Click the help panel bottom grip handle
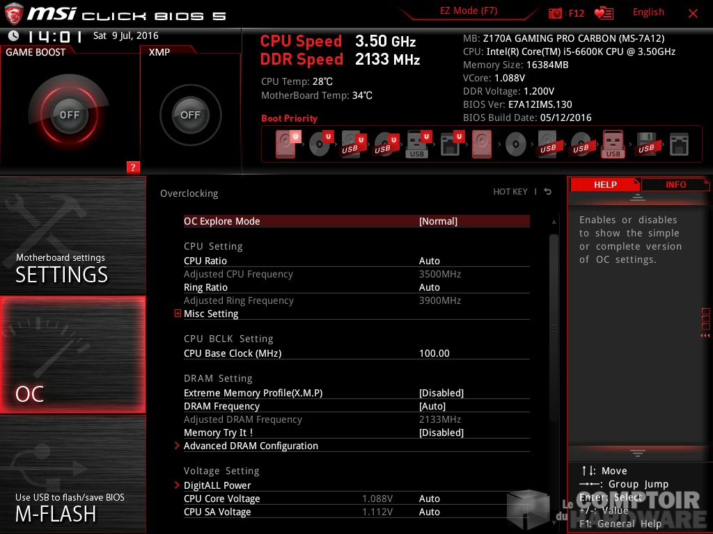 coord(638,453)
